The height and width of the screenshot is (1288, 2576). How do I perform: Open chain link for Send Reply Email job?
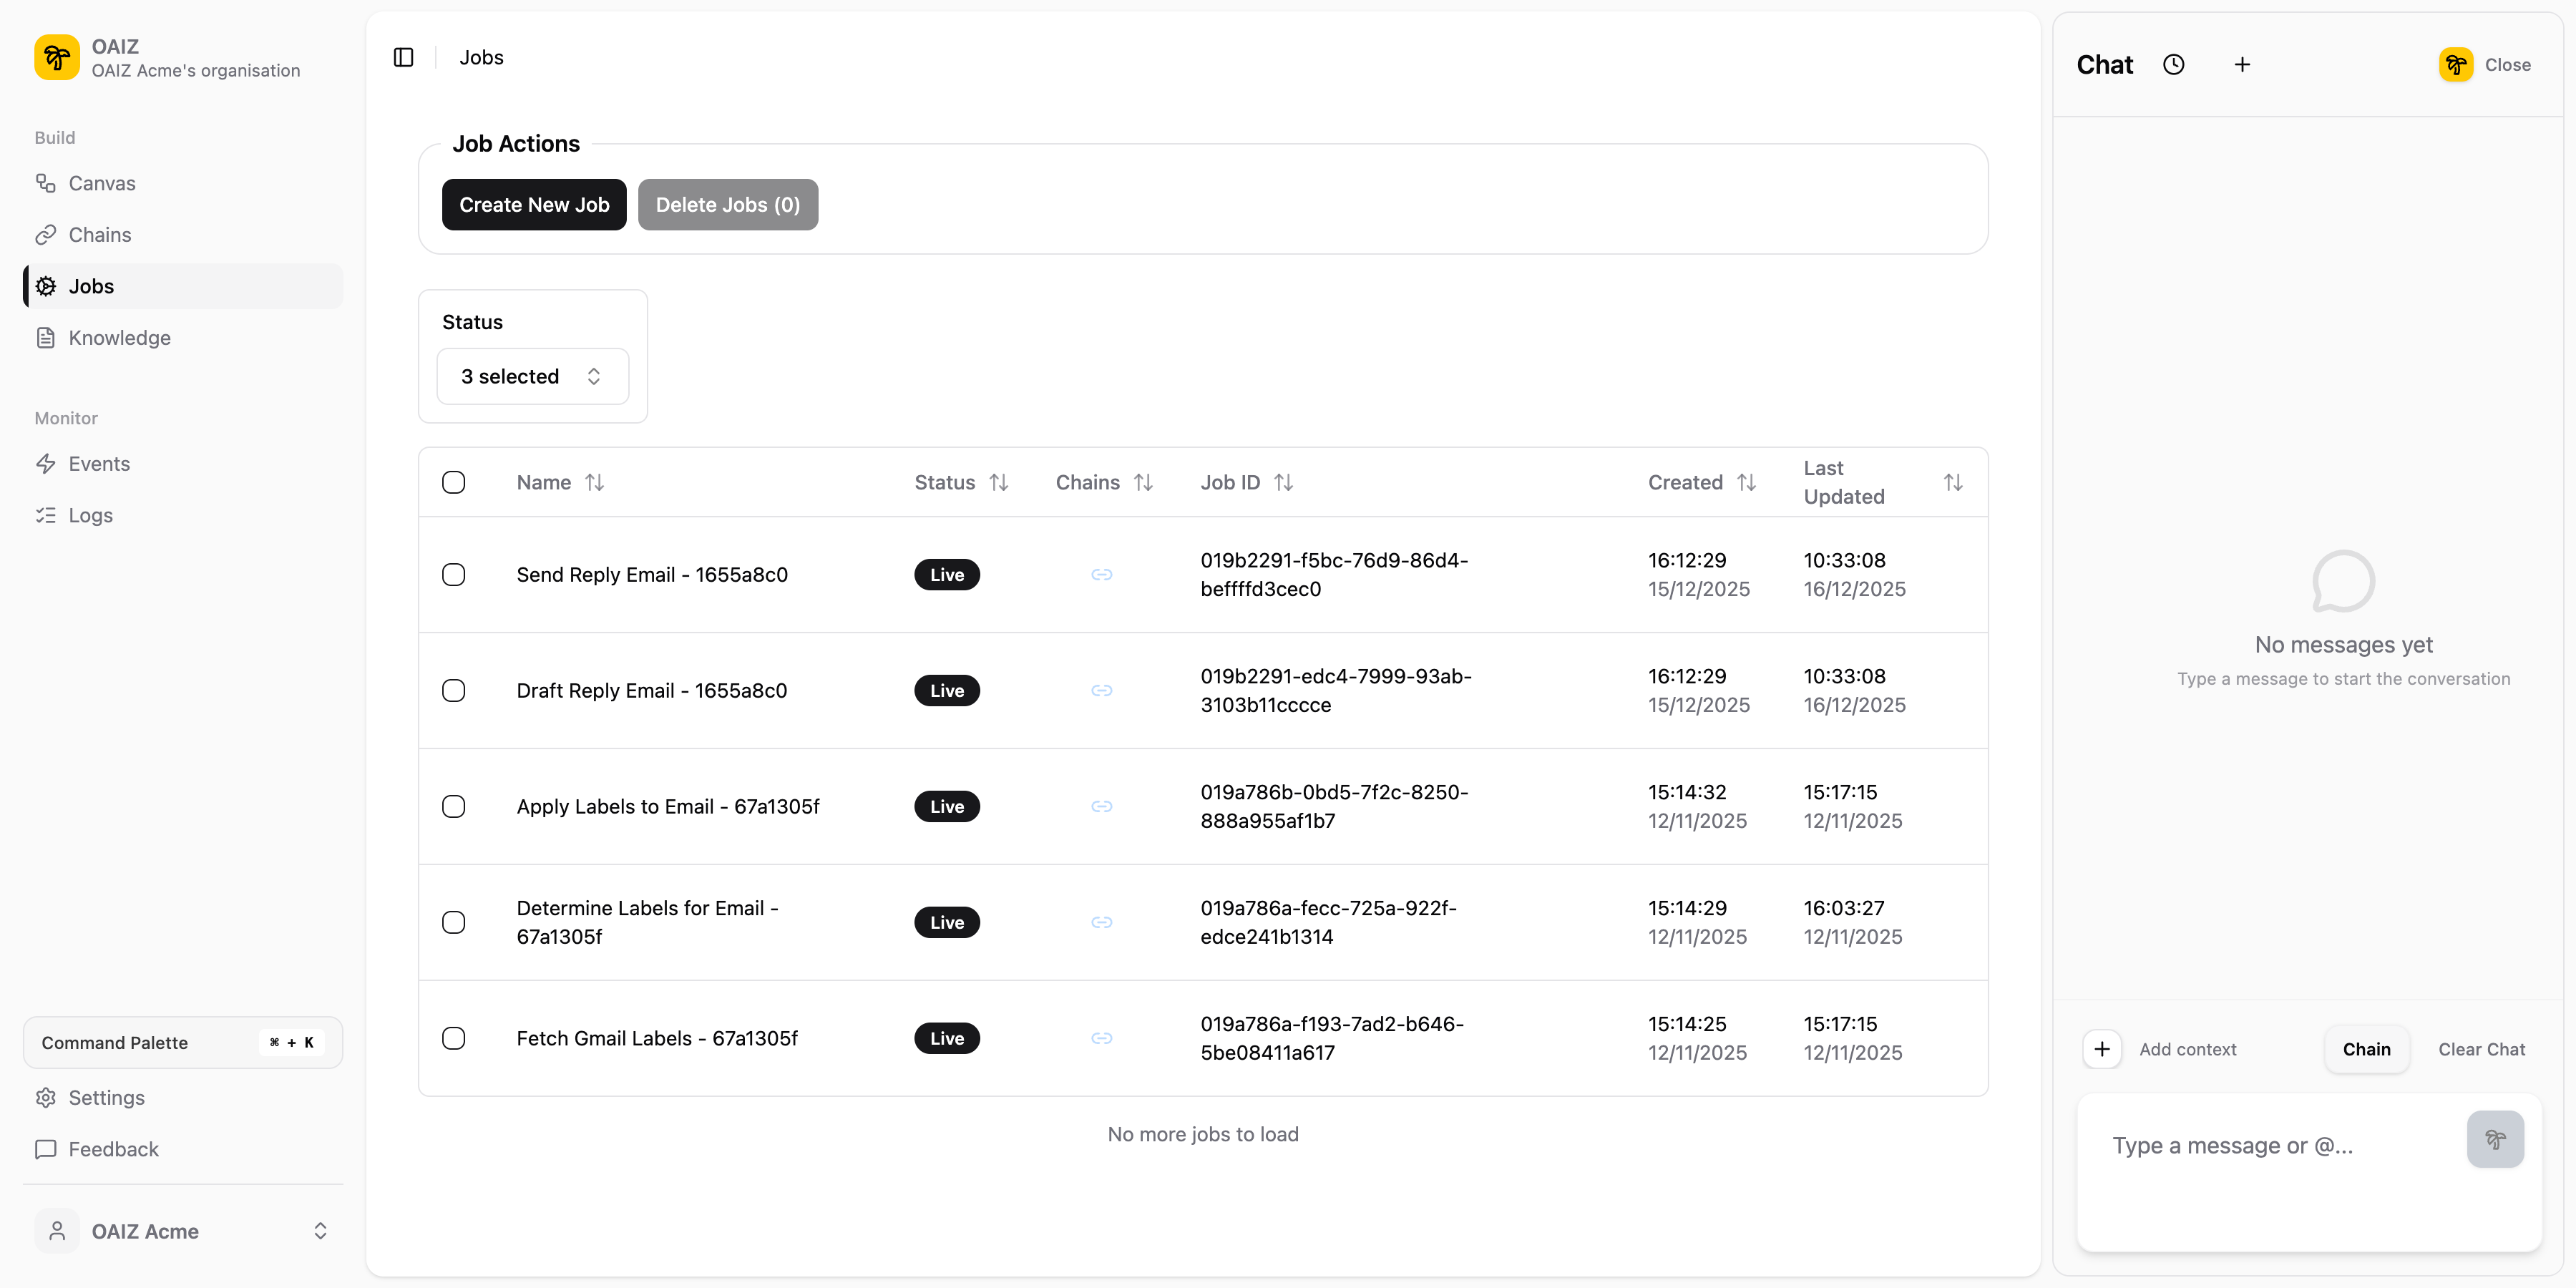1102,575
